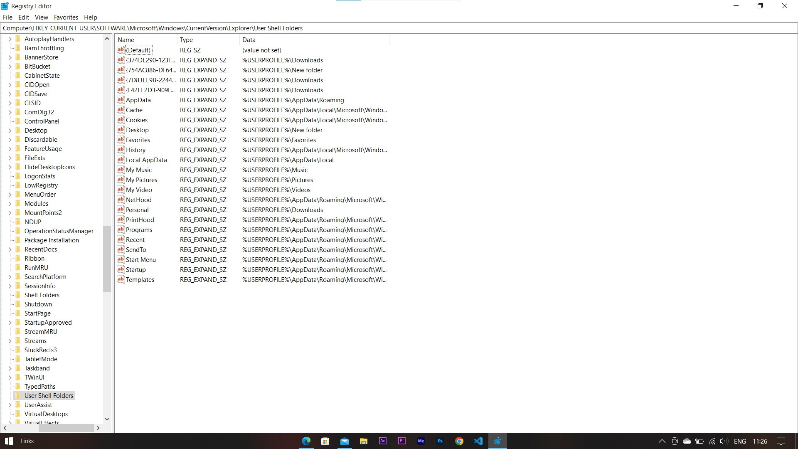Open the notification center icon

(x=781, y=441)
